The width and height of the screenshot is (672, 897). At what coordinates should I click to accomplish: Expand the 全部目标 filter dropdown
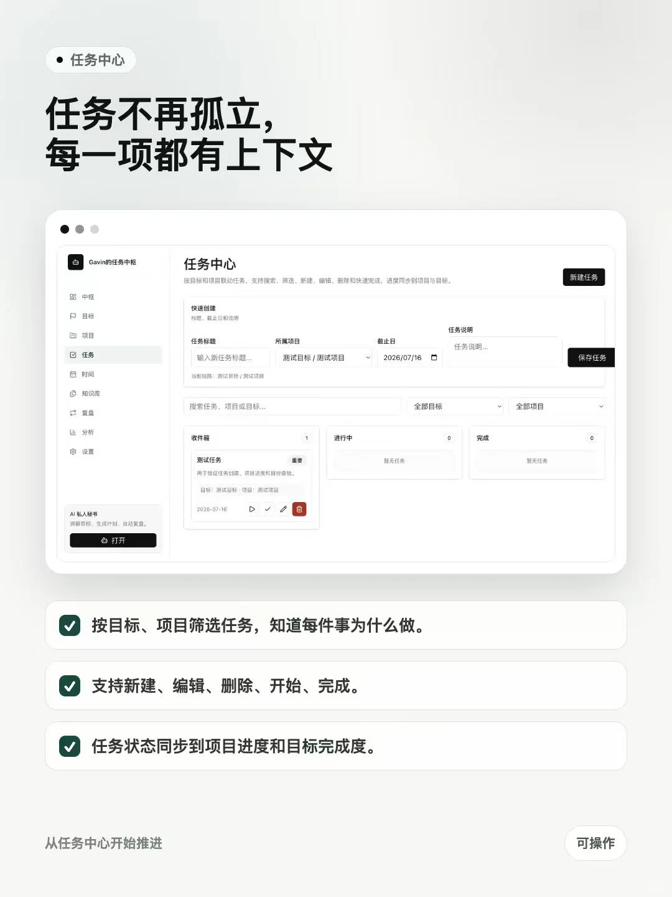pos(455,406)
